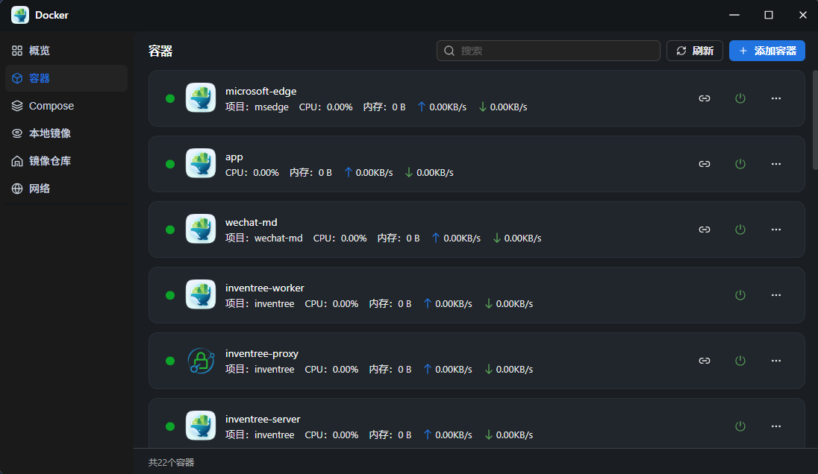The image size is (818, 474).
Task: Click the container list scrollbar
Action: point(815,120)
